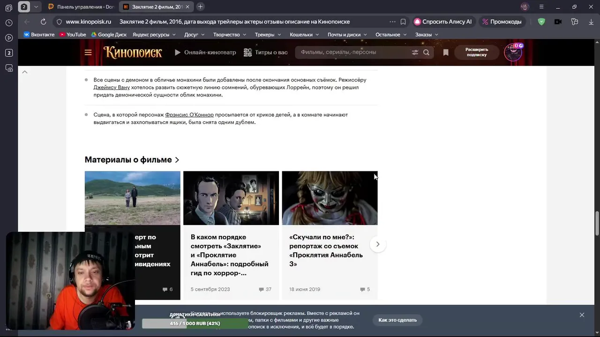Open the address bar three-dots menu
Image resolution: width=600 pixels, height=337 pixels.
point(392,22)
